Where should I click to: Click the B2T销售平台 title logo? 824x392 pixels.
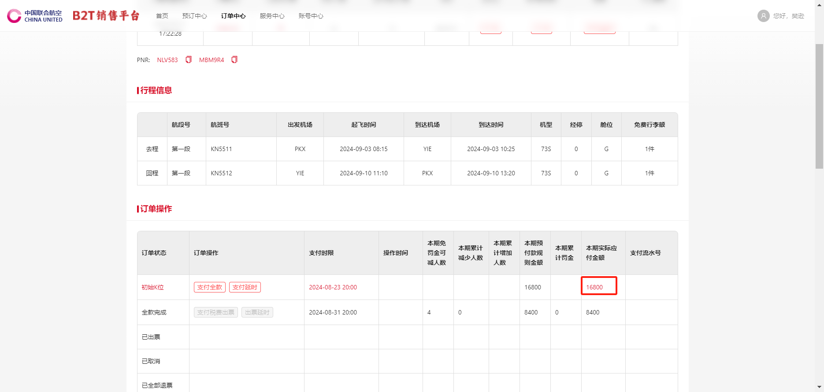point(106,16)
